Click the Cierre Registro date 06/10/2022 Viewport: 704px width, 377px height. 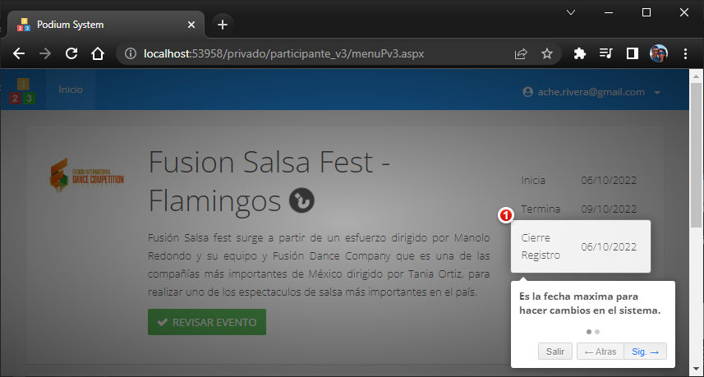[609, 247]
